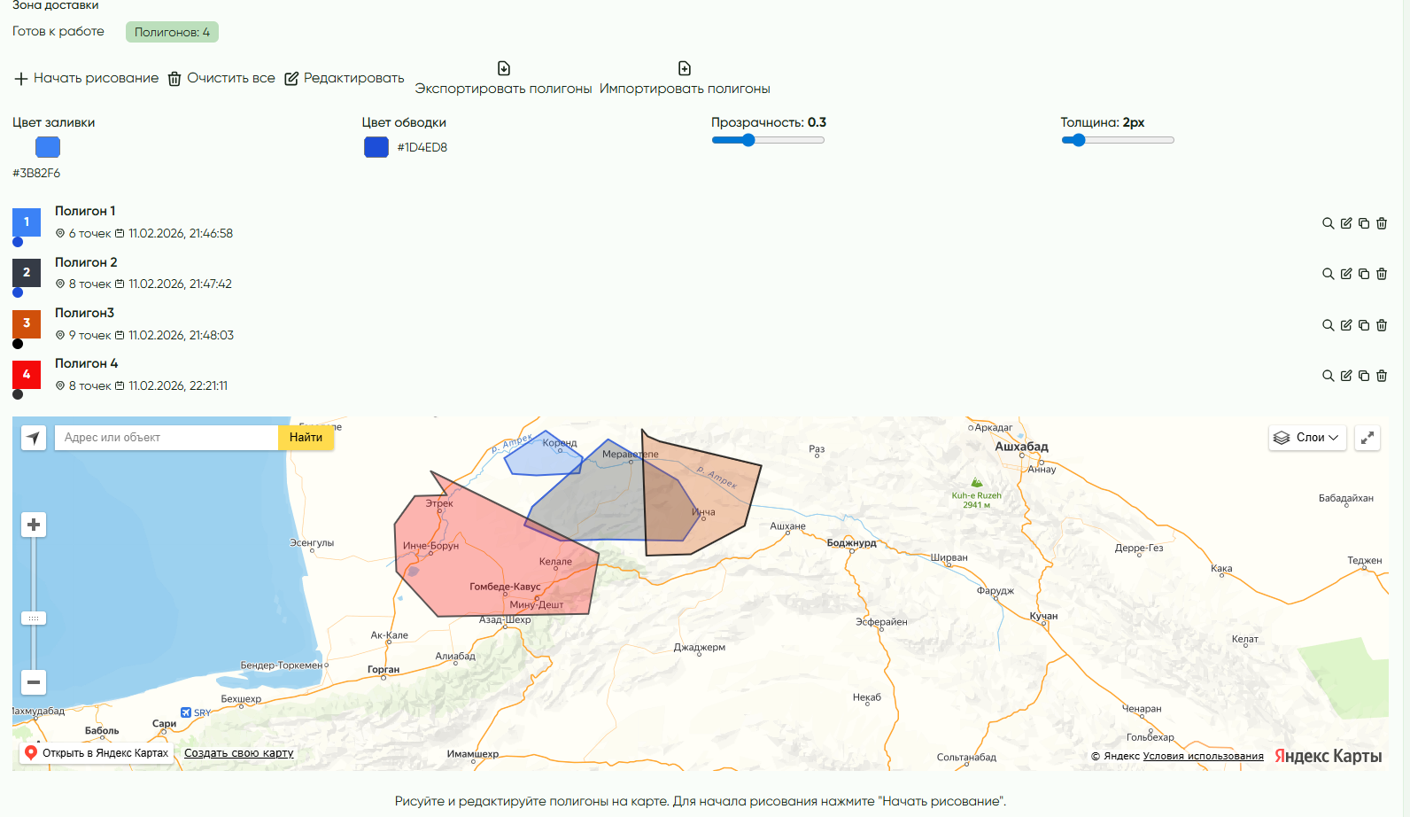The width and height of the screenshot is (1410, 817).
Task: Zoom in the map with plus button
Action: (x=34, y=525)
